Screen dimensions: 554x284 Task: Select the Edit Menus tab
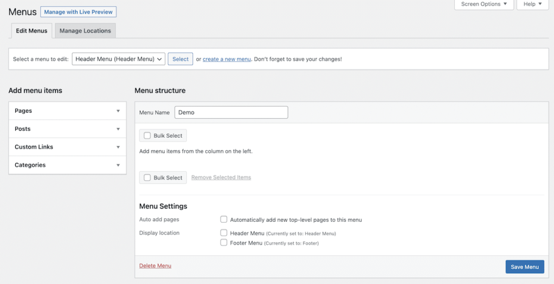(x=31, y=31)
